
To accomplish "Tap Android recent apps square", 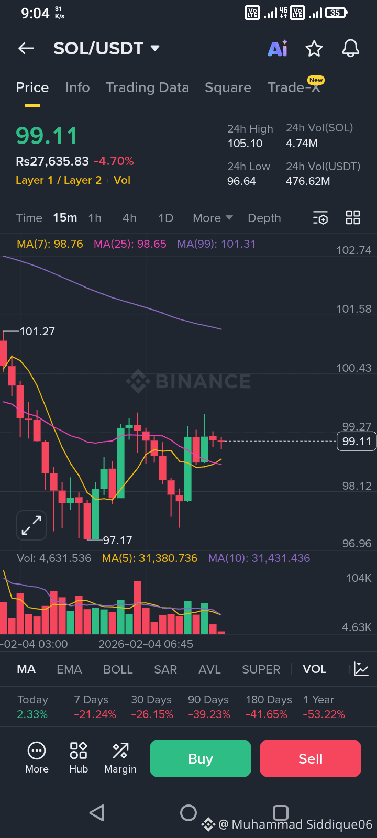I will (281, 813).
